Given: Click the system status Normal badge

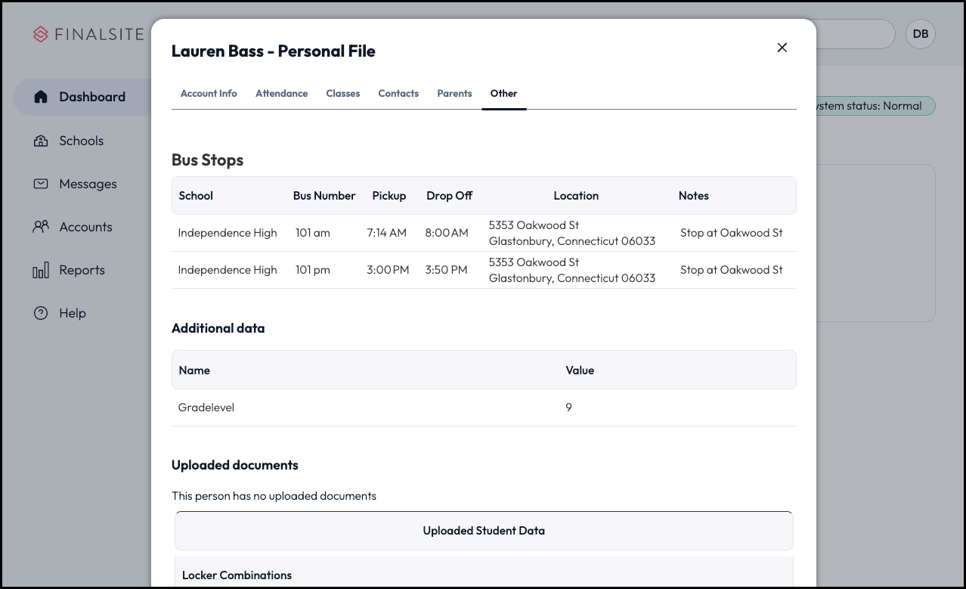Looking at the screenshot, I should pos(875,106).
